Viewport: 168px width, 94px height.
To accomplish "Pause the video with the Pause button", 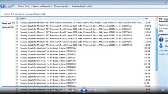I will [x=84, y=90].
